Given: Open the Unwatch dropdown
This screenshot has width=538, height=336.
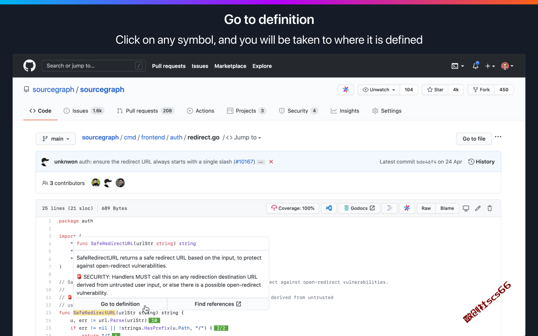Looking at the screenshot, I should (379, 89).
